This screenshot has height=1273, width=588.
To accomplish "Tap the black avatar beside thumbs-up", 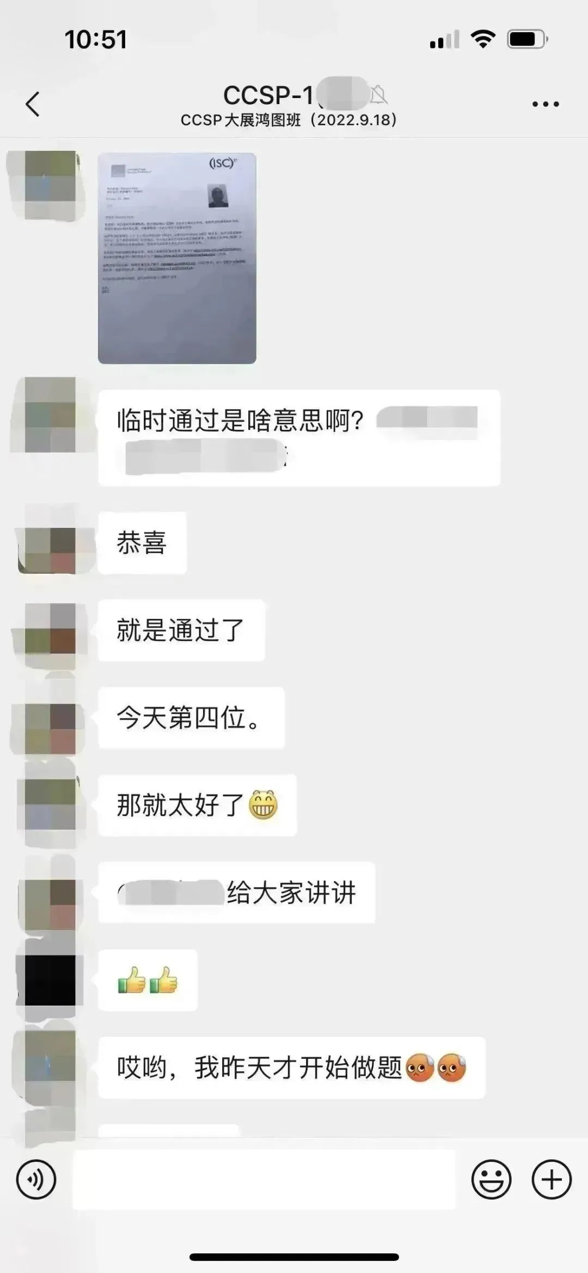I will click(49, 980).
